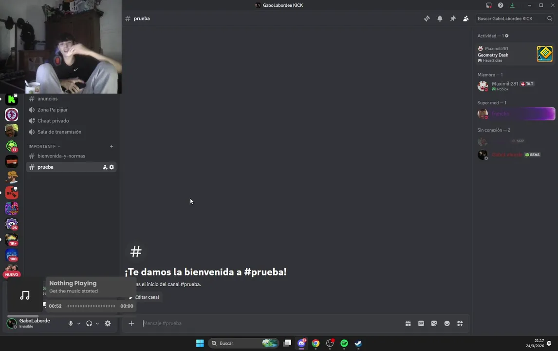
Task: Join the Chaat privado voice channel
Action: pyautogui.click(x=71, y=121)
